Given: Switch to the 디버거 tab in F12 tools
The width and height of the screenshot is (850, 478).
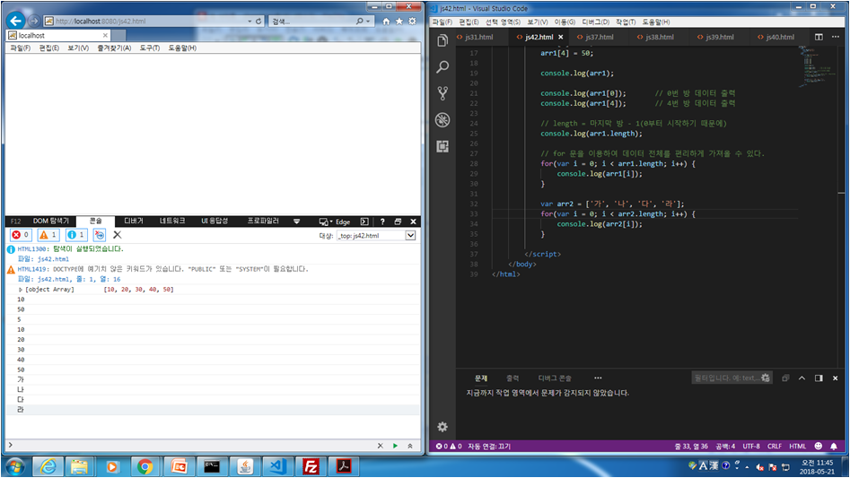Looking at the screenshot, I should point(134,221).
